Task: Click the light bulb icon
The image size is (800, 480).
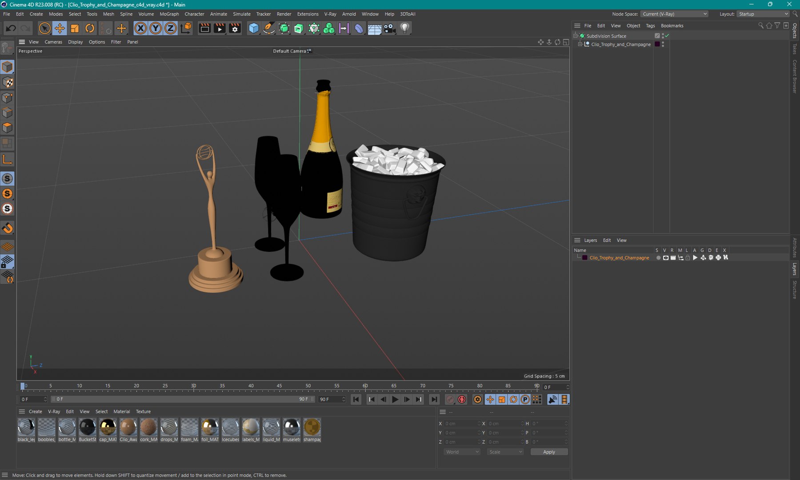Action: [x=404, y=28]
